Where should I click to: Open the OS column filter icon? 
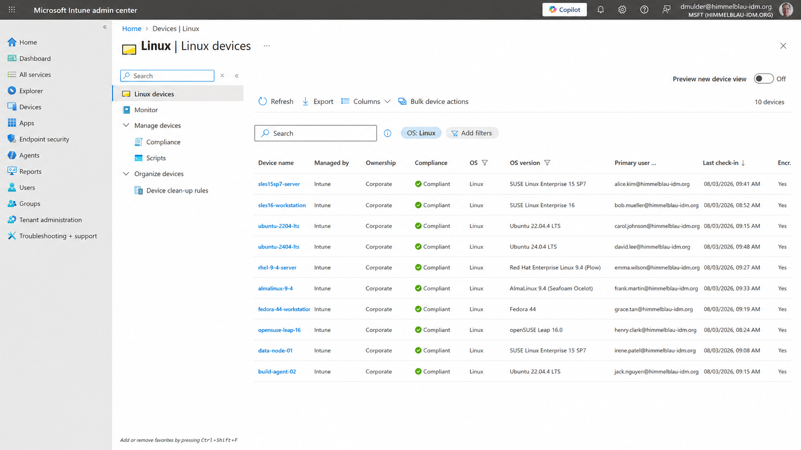click(485, 163)
